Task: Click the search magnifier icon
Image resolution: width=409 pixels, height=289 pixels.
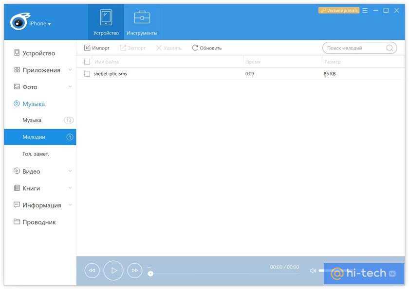Action: (390, 48)
